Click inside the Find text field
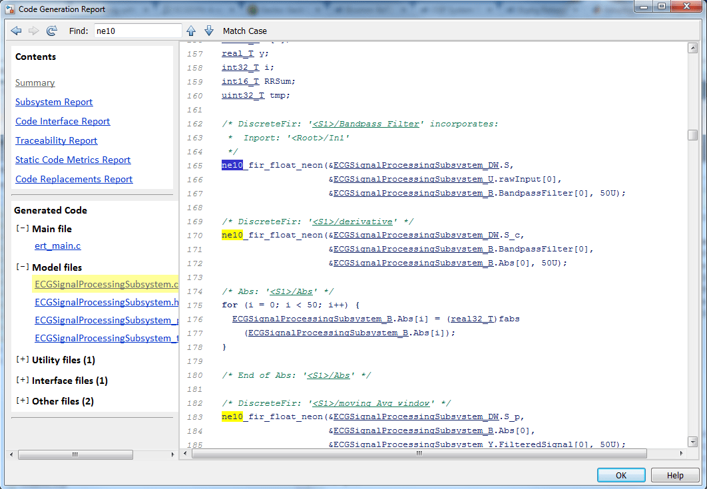The height and width of the screenshot is (489, 707). 136,31
